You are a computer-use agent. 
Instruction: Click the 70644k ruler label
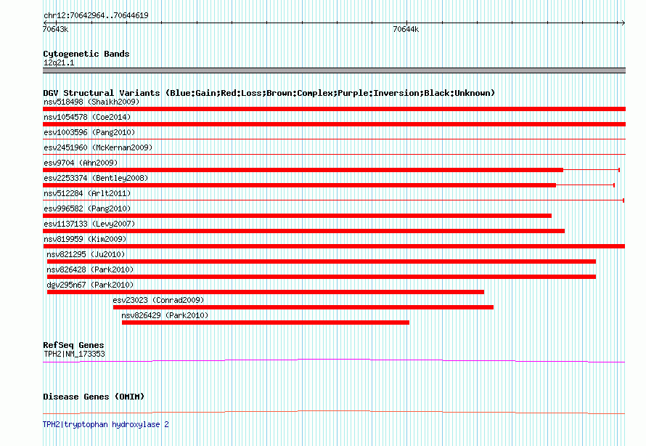(406, 29)
